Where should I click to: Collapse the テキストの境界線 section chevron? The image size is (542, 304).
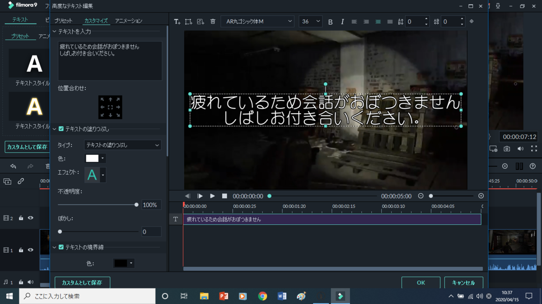54,247
